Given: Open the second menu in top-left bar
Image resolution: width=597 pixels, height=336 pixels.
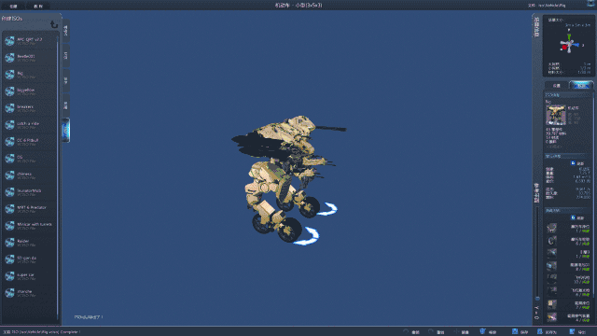Looking at the screenshot, I should click(x=38, y=7).
